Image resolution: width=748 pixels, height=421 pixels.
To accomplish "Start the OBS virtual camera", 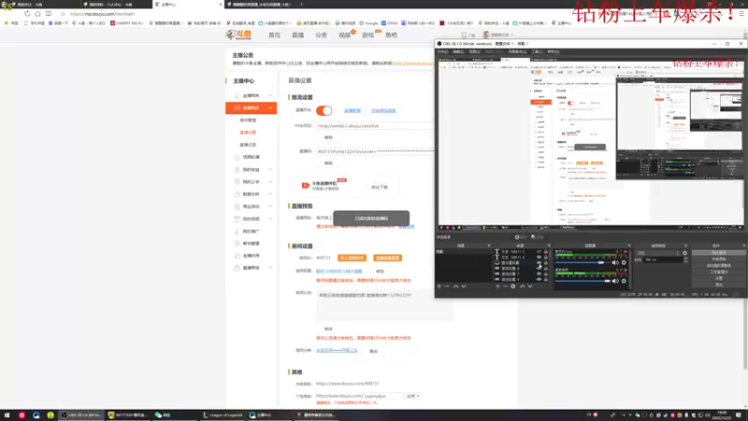I will [x=718, y=266].
